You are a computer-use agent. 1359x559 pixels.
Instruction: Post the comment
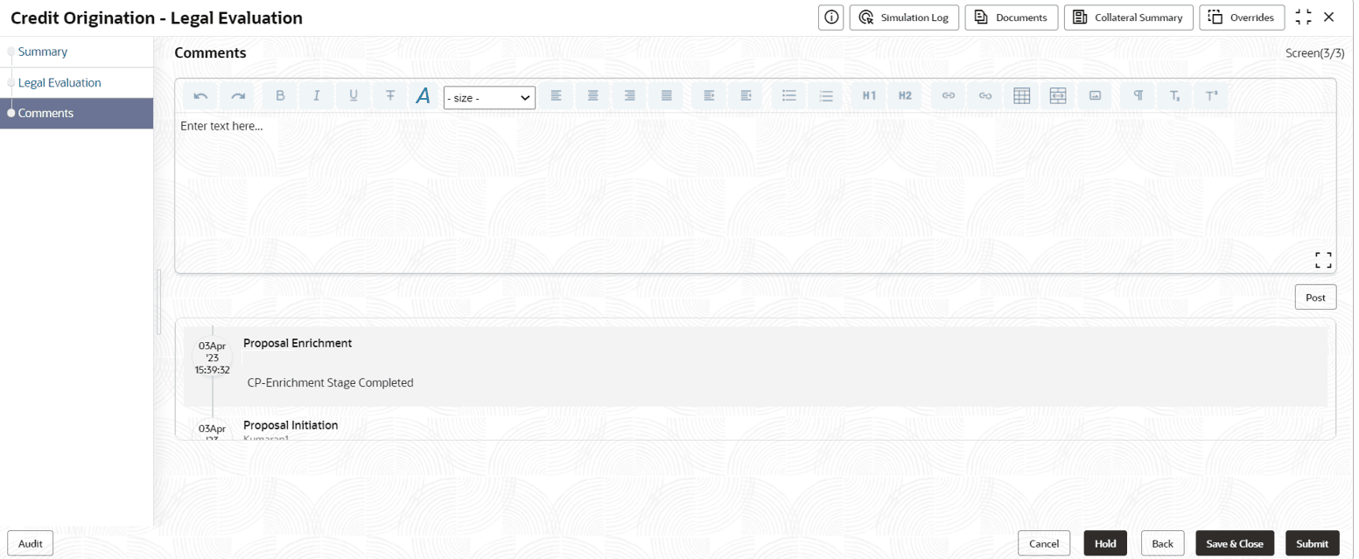coord(1315,297)
